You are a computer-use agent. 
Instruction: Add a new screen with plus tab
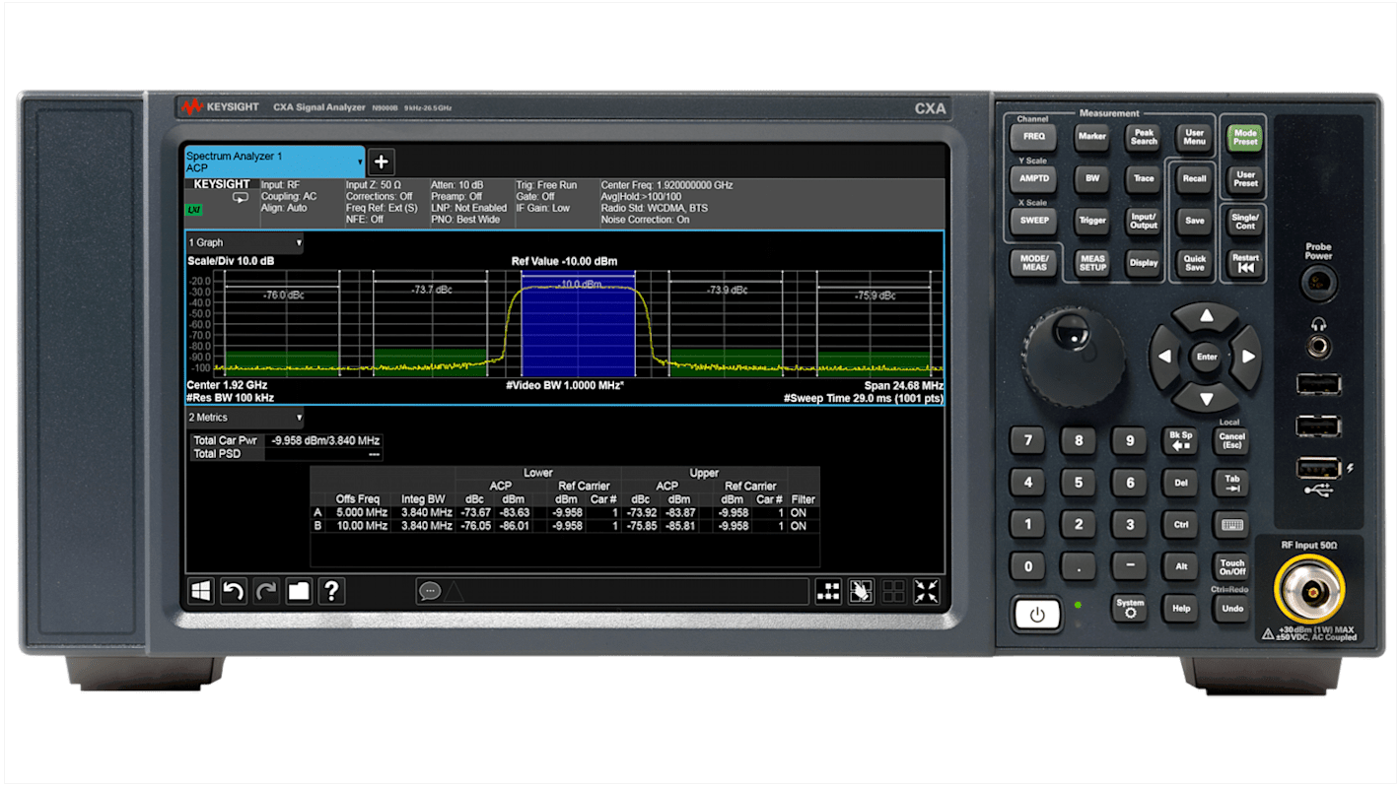coord(383,162)
